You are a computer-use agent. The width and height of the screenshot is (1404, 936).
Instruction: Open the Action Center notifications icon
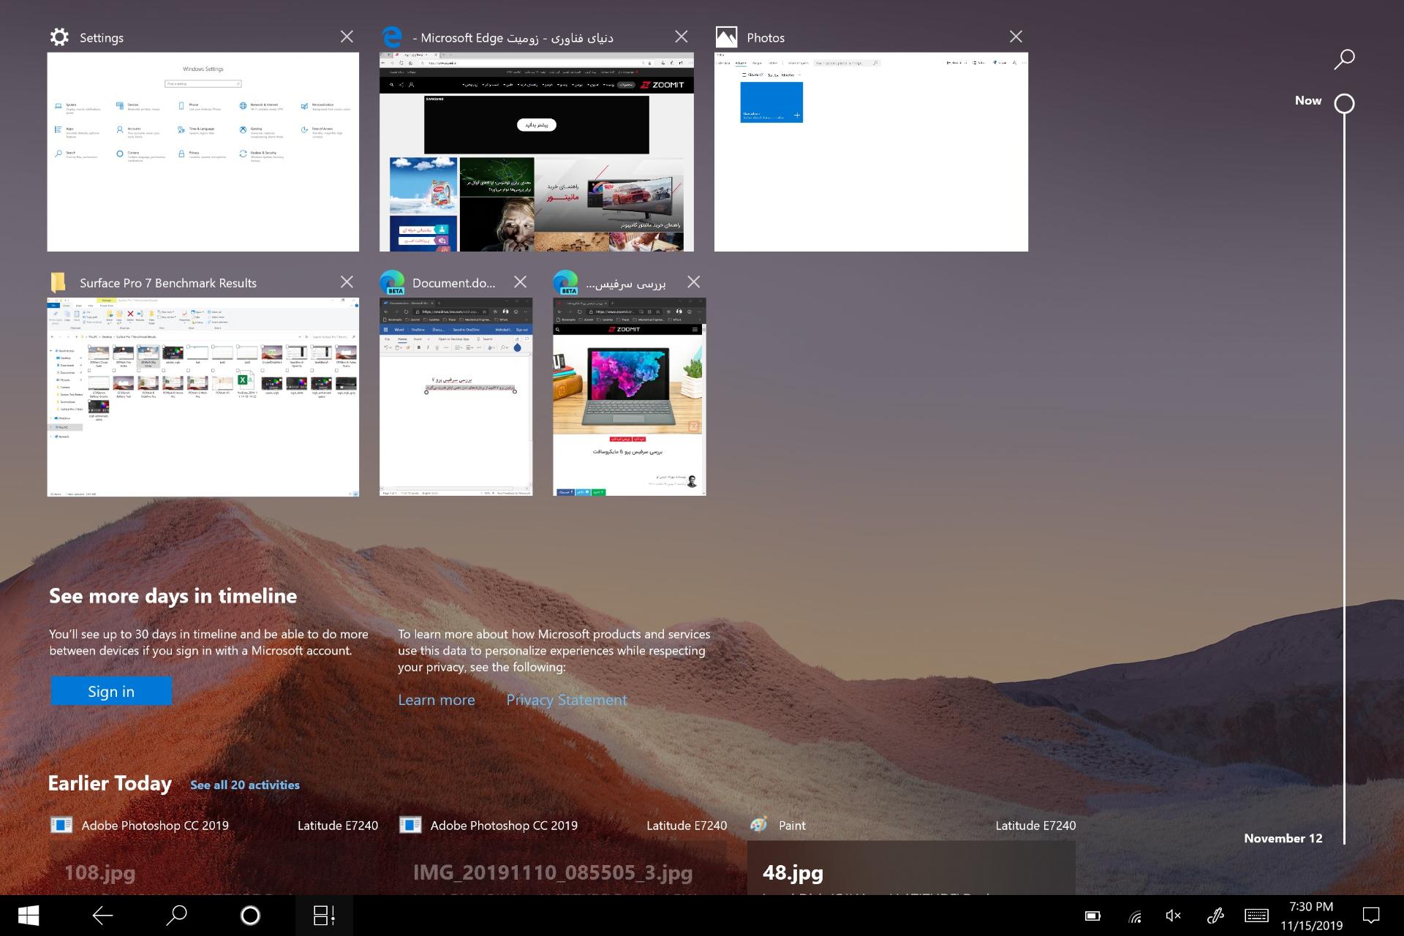pos(1371,916)
